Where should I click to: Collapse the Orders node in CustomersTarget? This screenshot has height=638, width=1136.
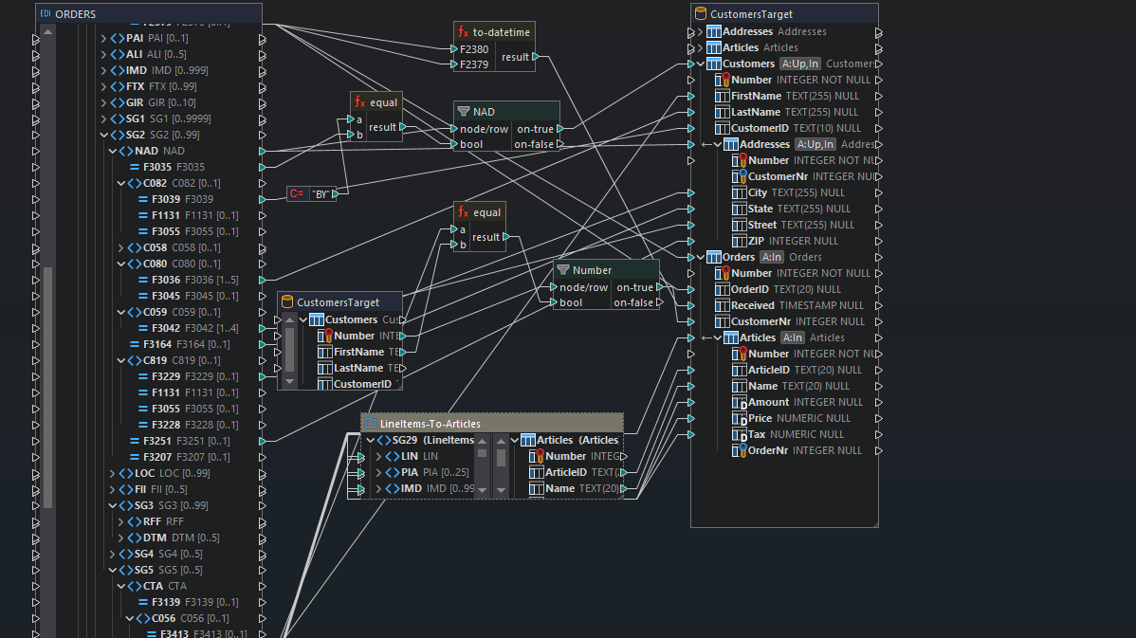point(700,256)
